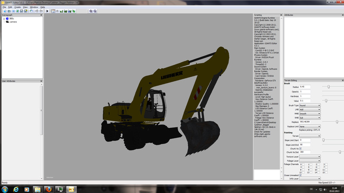Enable Foliage Channel 1 checkbox
The image size is (344, 193).
point(311,164)
